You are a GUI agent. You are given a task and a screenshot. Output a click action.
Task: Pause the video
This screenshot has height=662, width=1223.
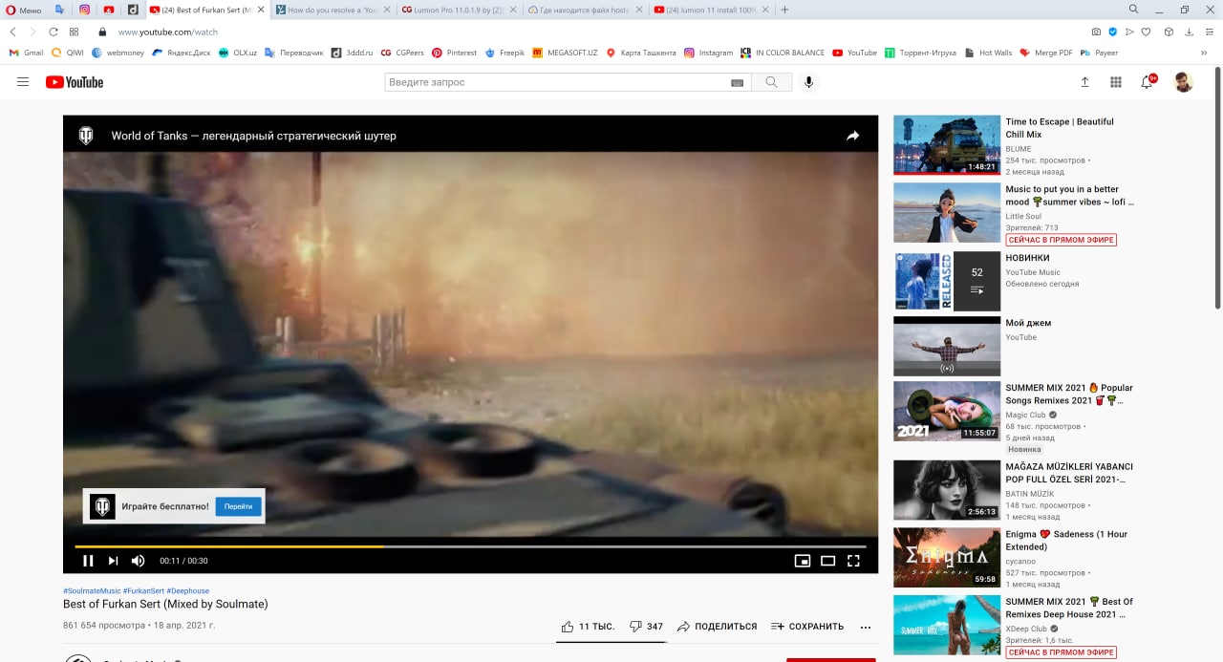pos(88,561)
